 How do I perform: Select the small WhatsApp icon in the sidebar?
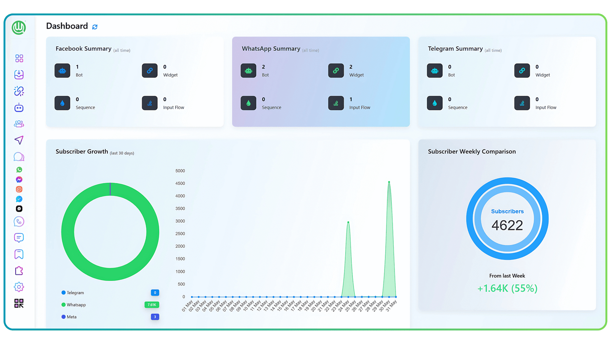[x=19, y=170]
